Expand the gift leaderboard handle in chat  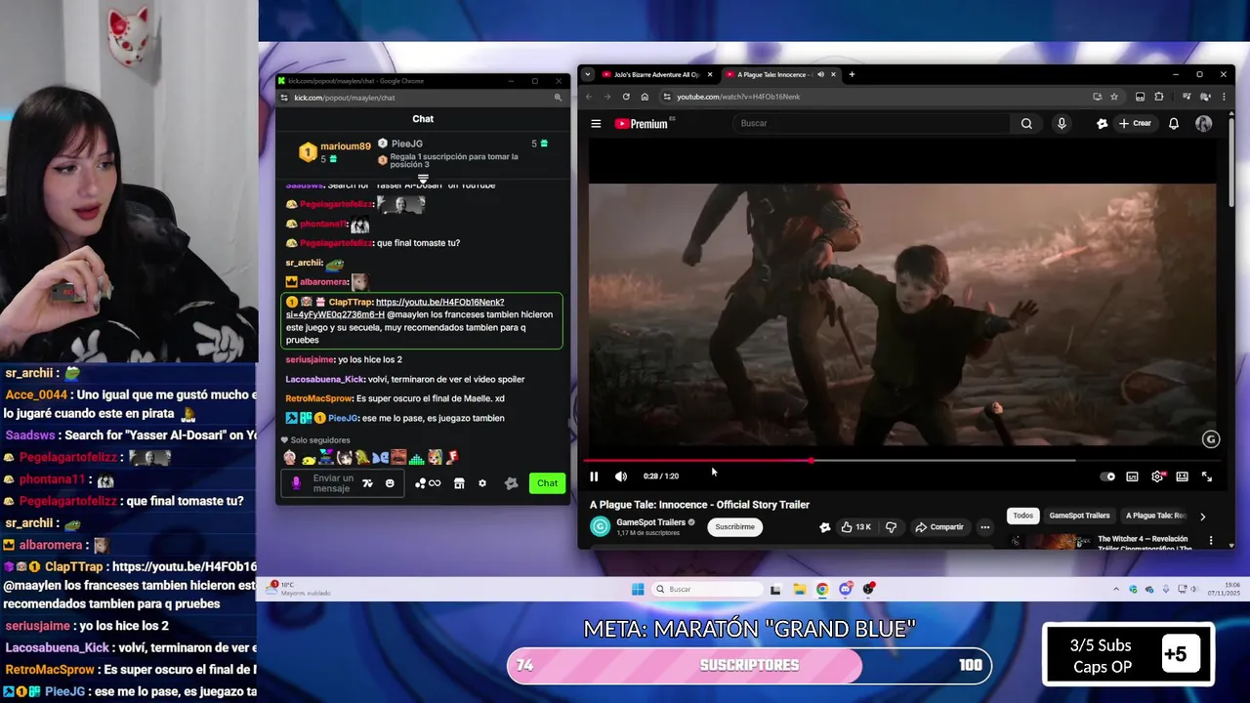tap(423, 178)
